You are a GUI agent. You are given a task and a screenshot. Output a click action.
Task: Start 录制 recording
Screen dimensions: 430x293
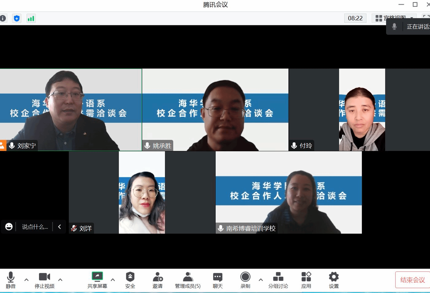pyautogui.click(x=245, y=280)
